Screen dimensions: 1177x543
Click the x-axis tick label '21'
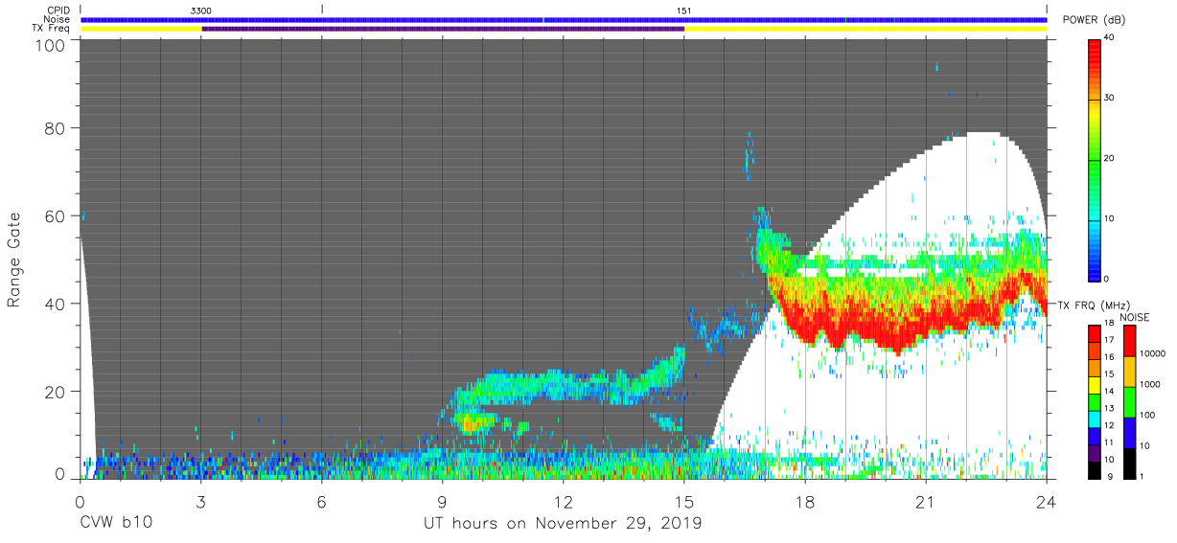click(x=926, y=502)
